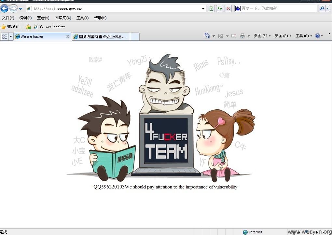The width and height of the screenshot is (332, 235).
Task: Click the QQ596220103 vulnerability message text
Action: 165,187
